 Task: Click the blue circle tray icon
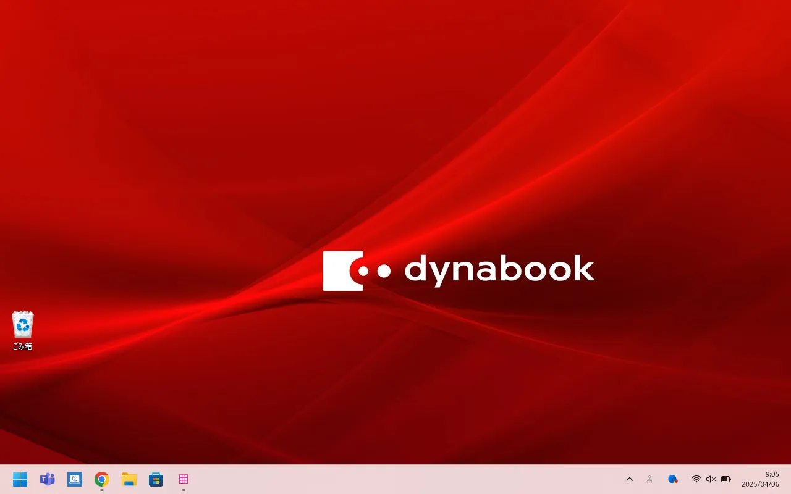click(x=672, y=479)
